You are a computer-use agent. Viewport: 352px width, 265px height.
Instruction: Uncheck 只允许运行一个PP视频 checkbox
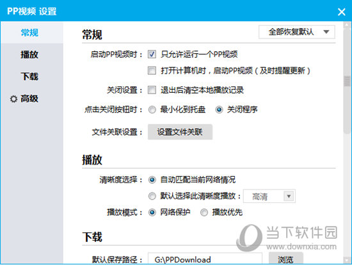pyautogui.click(x=152, y=54)
